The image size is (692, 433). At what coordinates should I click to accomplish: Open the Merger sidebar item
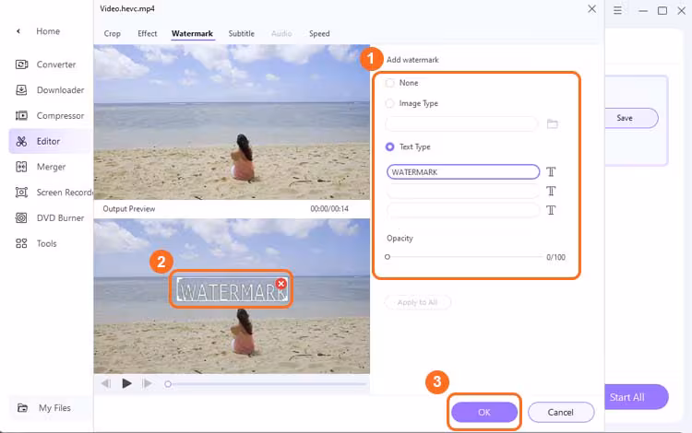coord(41,167)
